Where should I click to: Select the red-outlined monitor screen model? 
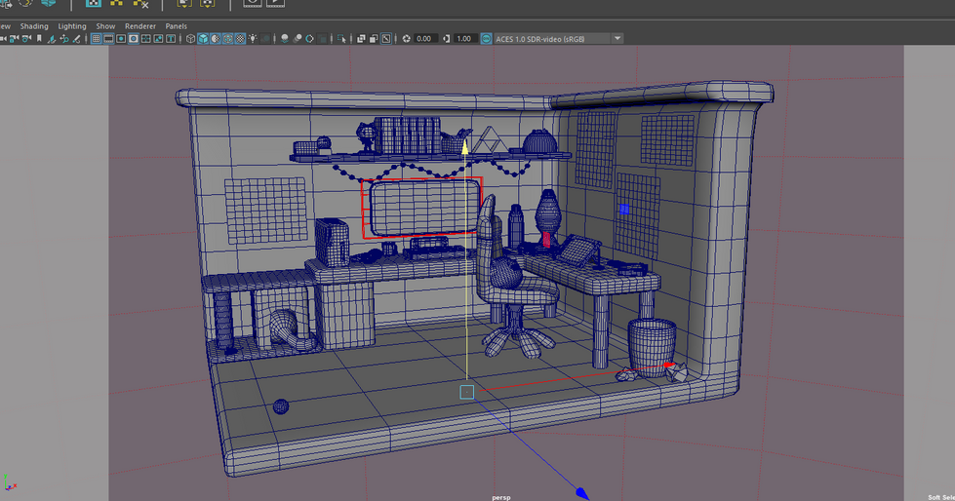(424, 209)
